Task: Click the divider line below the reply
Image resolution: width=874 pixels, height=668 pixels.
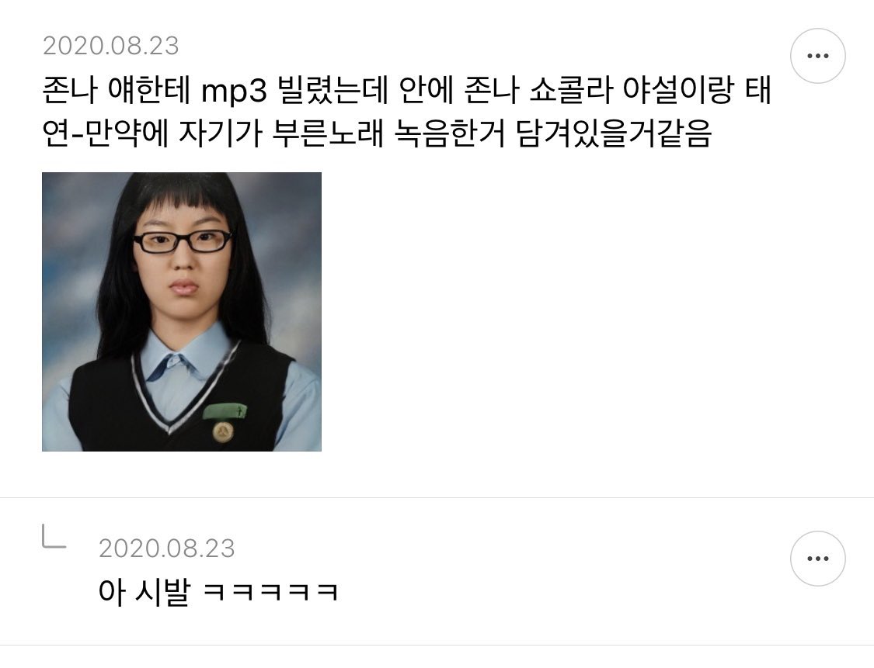Action: [x=437, y=646]
